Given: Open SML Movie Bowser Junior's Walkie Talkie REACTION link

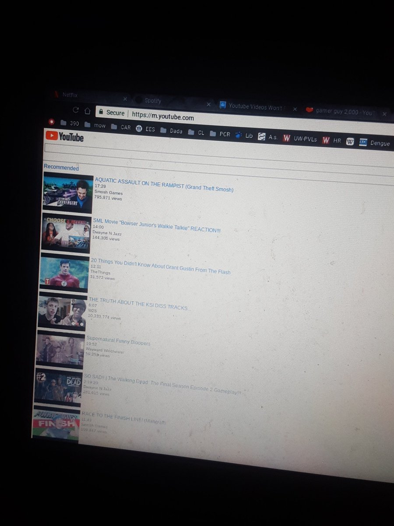Looking at the screenshot, I should click(157, 225).
